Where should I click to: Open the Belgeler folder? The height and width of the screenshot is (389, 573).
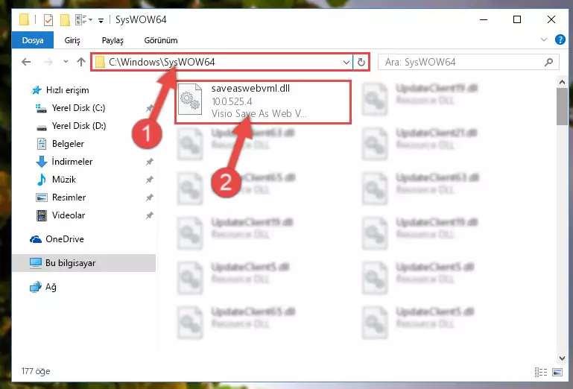68,144
